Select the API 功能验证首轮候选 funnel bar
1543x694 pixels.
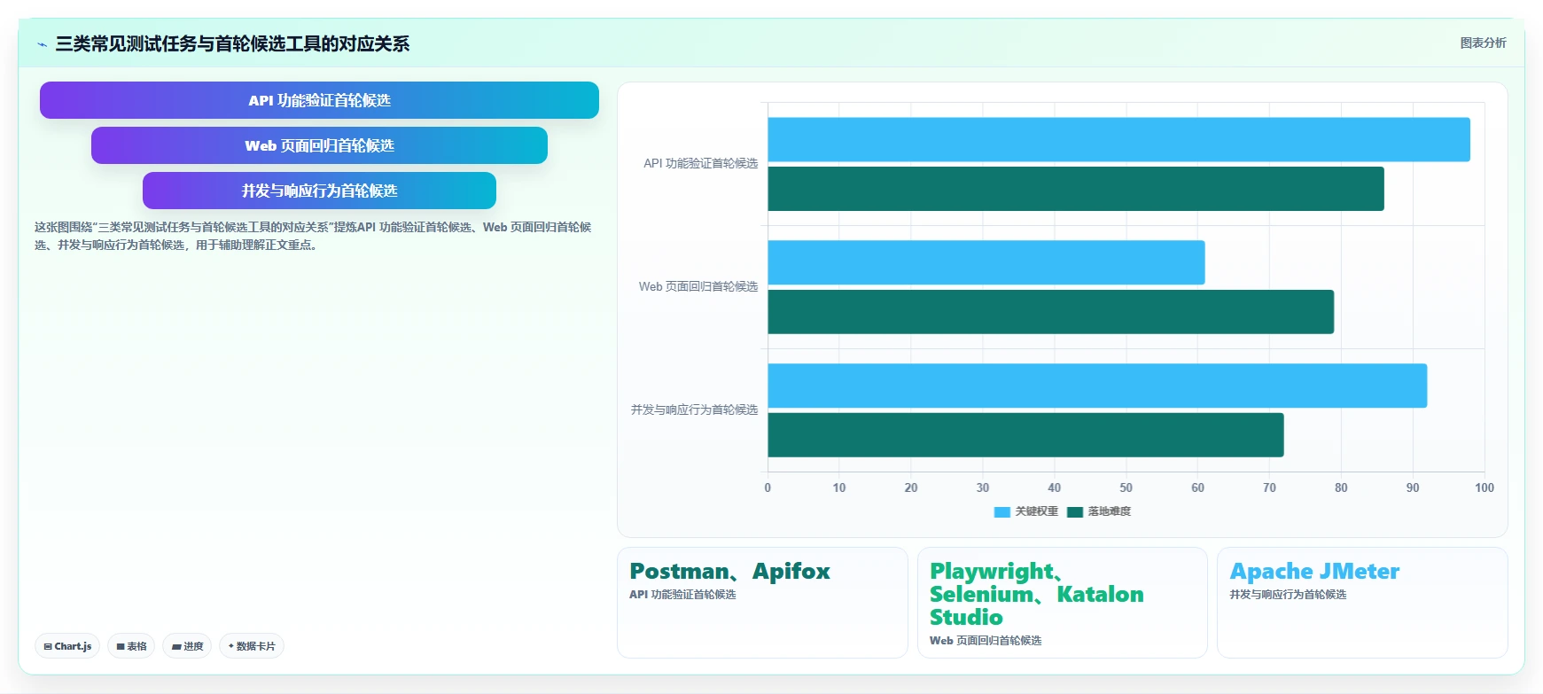(x=319, y=100)
